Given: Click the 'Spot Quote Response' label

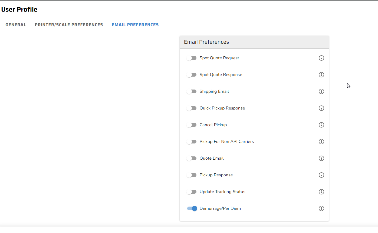Looking at the screenshot, I should click(x=221, y=75).
